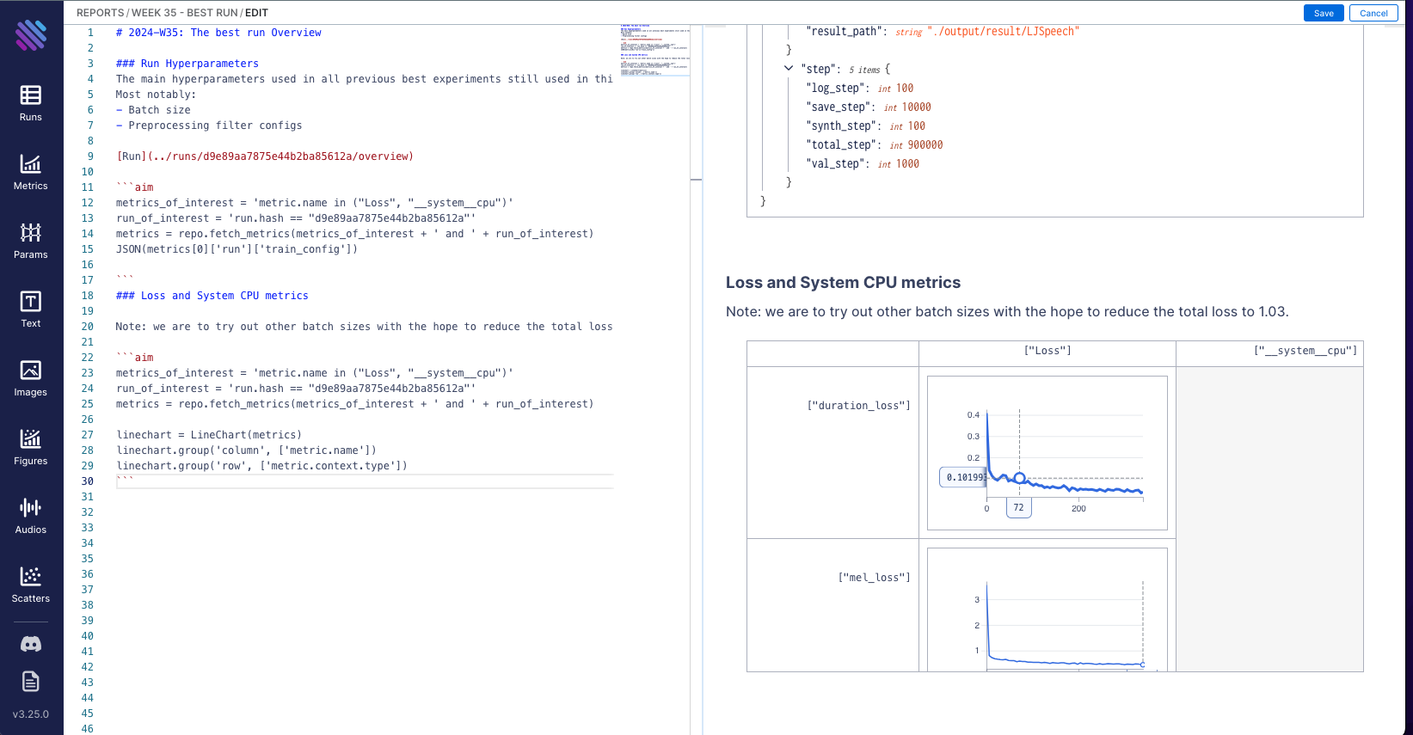Click the 'Loss and System CPU metrics' preview heading
Image resolution: width=1413 pixels, height=735 pixels.
[x=843, y=283]
